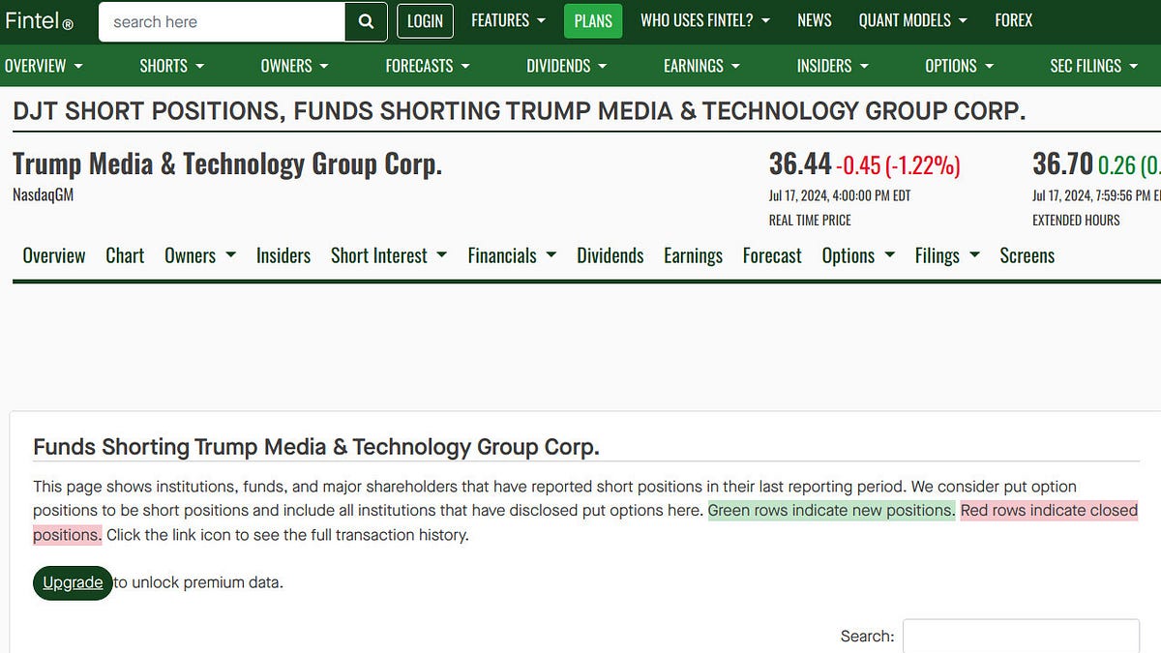
Task: Switch to the stock Overview tab
Action: 54,255
